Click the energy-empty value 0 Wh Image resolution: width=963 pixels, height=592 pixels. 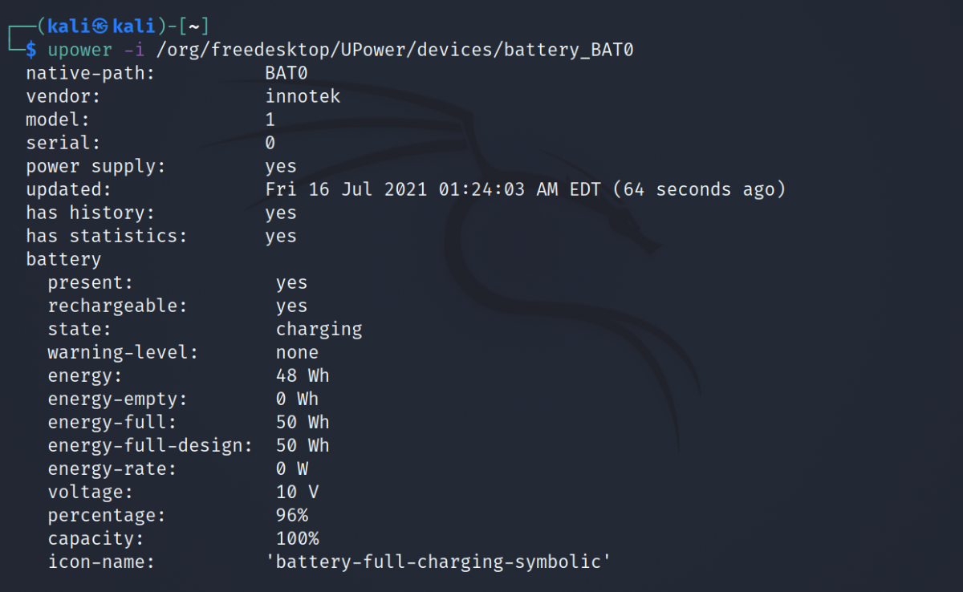(297, 399)
